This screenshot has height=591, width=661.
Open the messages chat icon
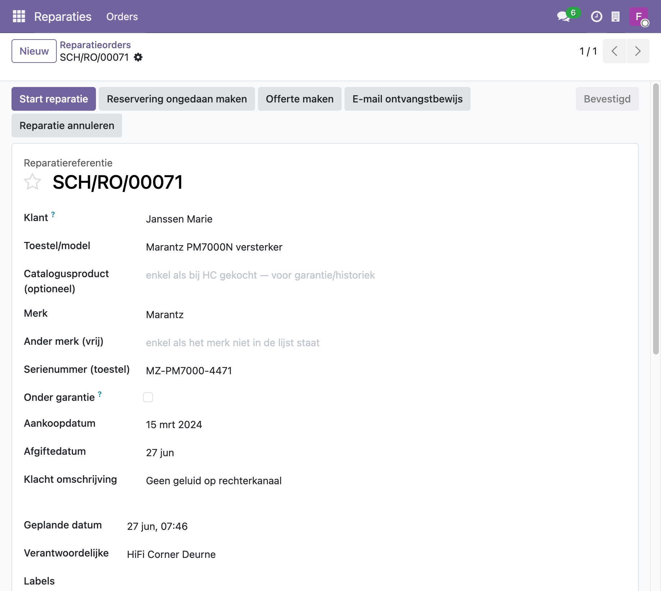tap(563, 17)
